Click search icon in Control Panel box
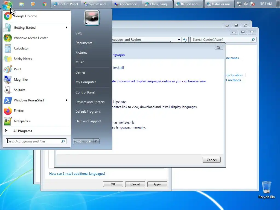Image resolution: width=280 pixels, height=210 pixels. pos(253,40)
